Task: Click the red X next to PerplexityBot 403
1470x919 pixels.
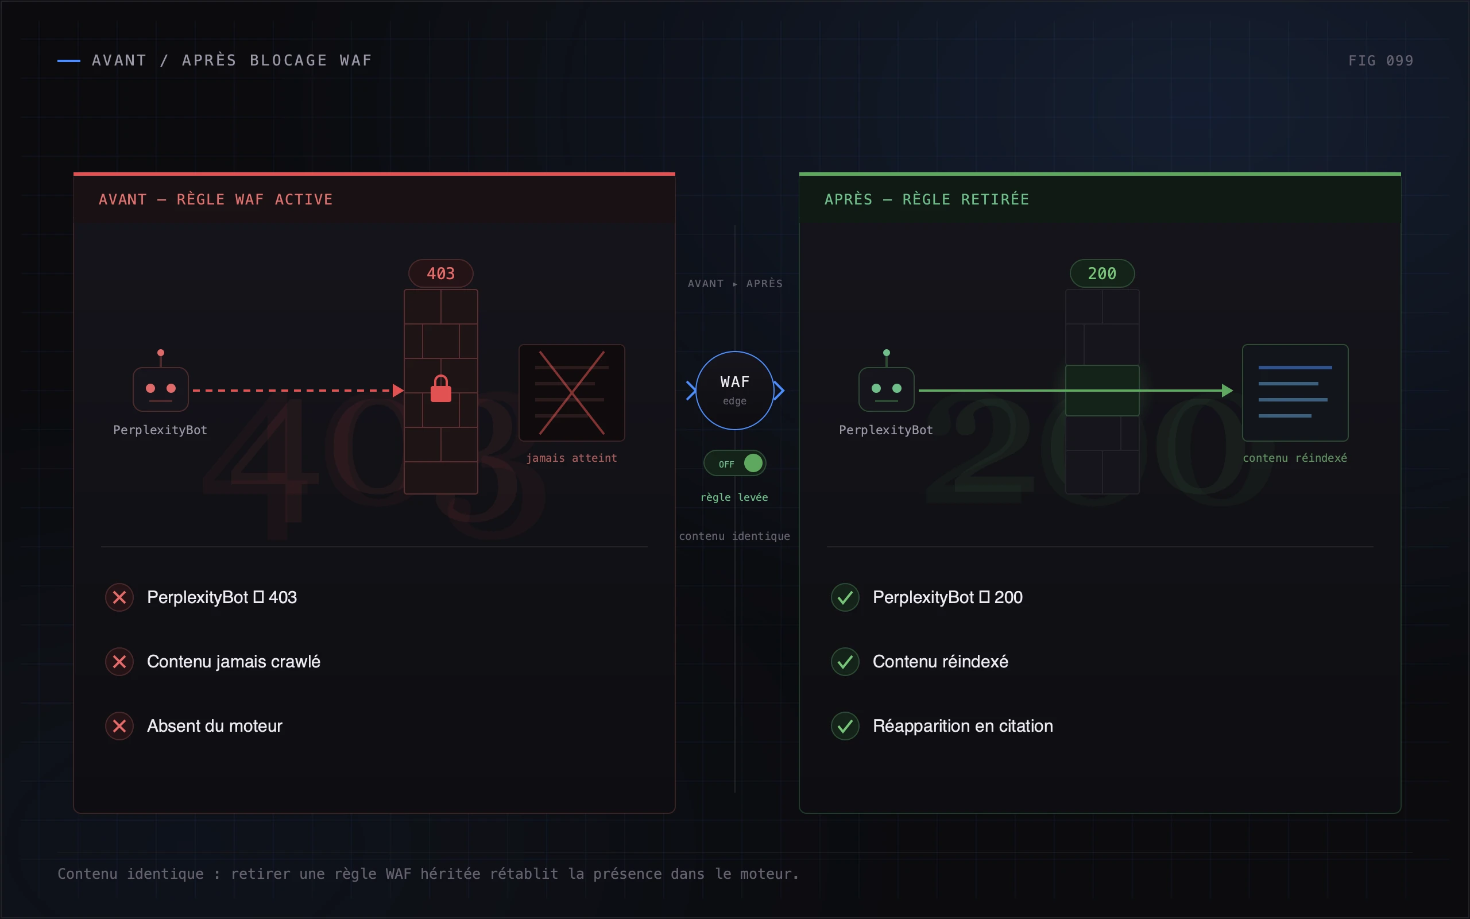Action: point(119,597)
